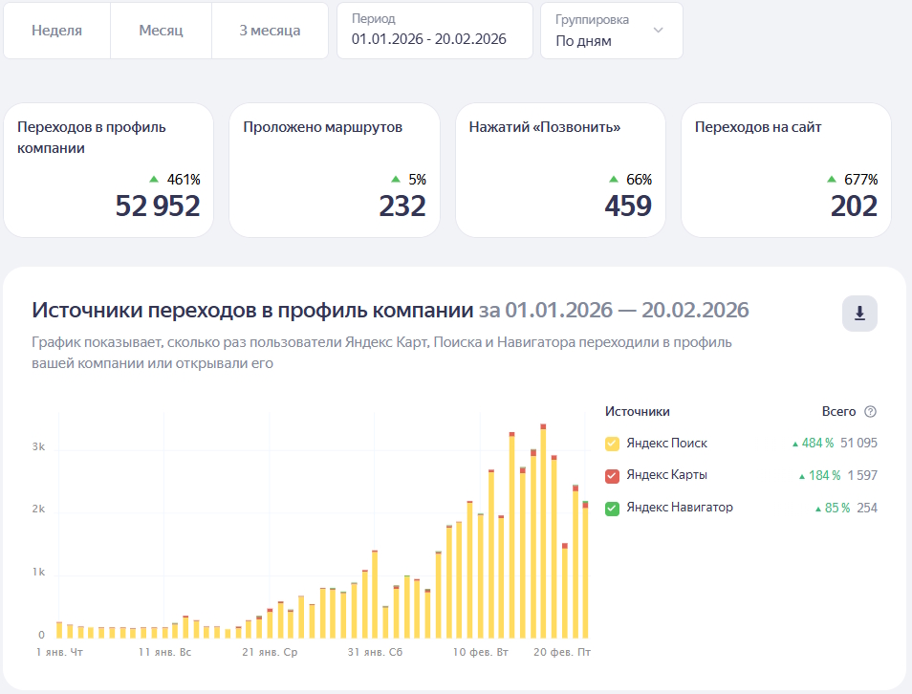Click the 51 095 total for Яндекс Поиск
This screenshot has width=912, height=694.
pos(858,444)
